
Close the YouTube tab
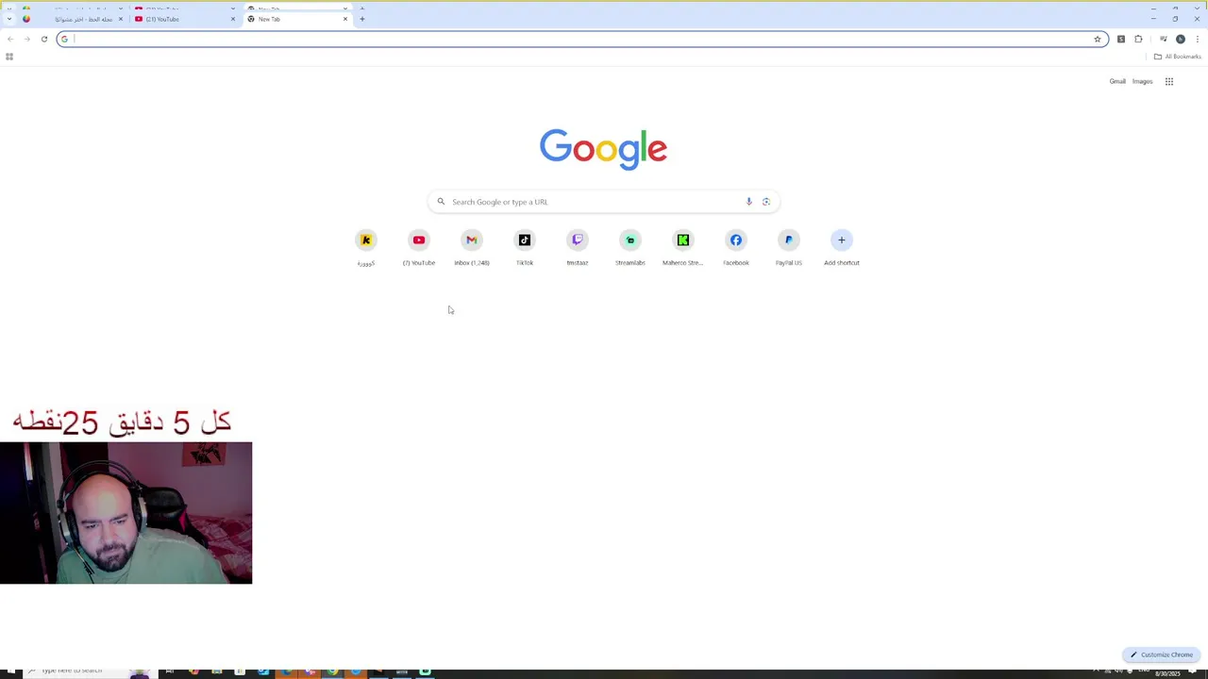point(233,19)
